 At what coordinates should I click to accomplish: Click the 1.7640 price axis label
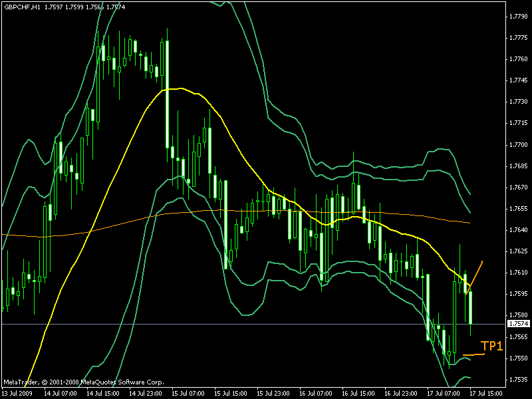tap(519, 230)
